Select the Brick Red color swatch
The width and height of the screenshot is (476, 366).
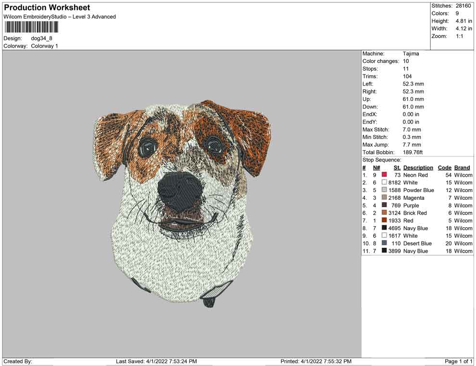(x=384, y=213)
